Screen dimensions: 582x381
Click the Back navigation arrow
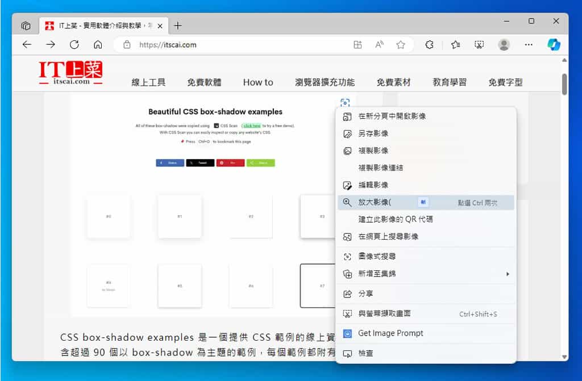[27, 45]
